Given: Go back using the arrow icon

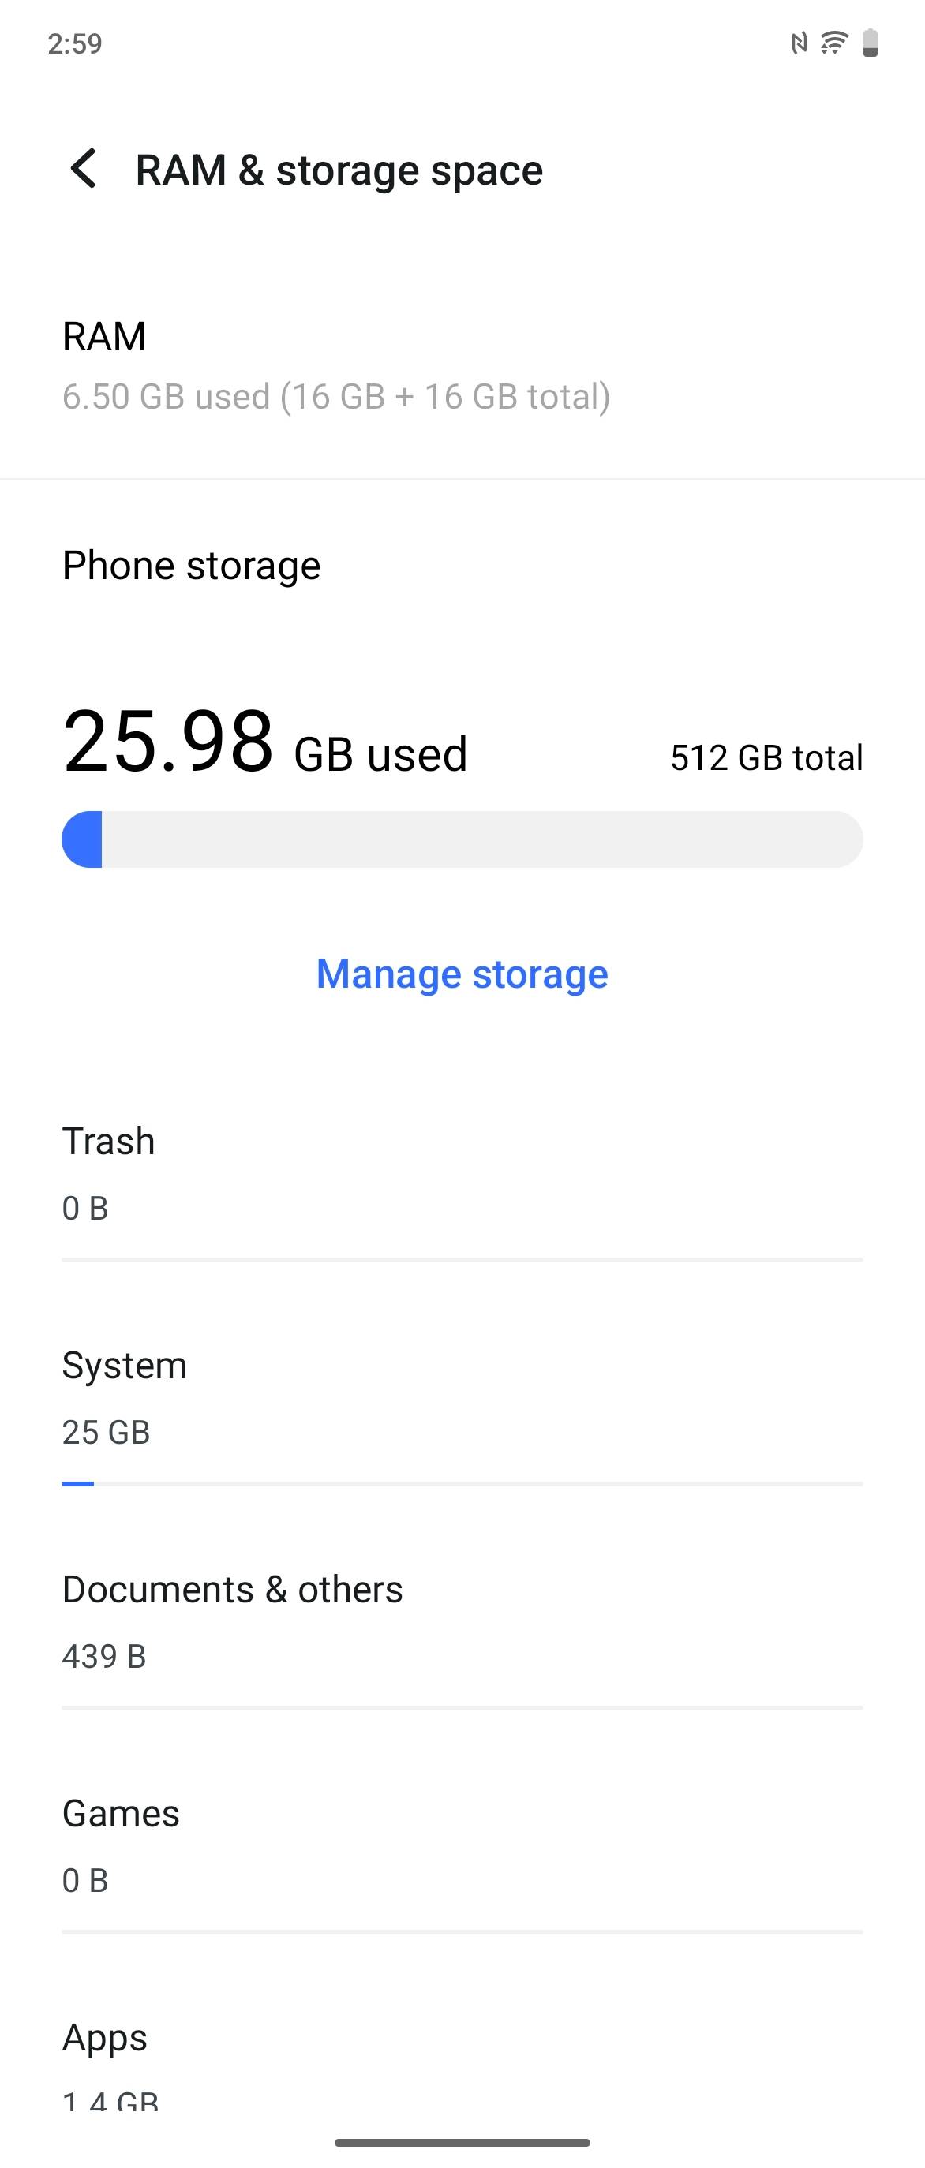Looking at the screenshot, I should (x=84, y=169).
